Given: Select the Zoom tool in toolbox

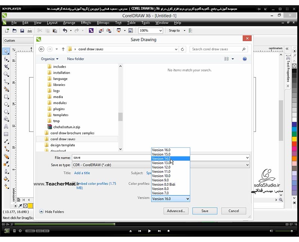Looking at the screenshot, I should pos(6,74).
